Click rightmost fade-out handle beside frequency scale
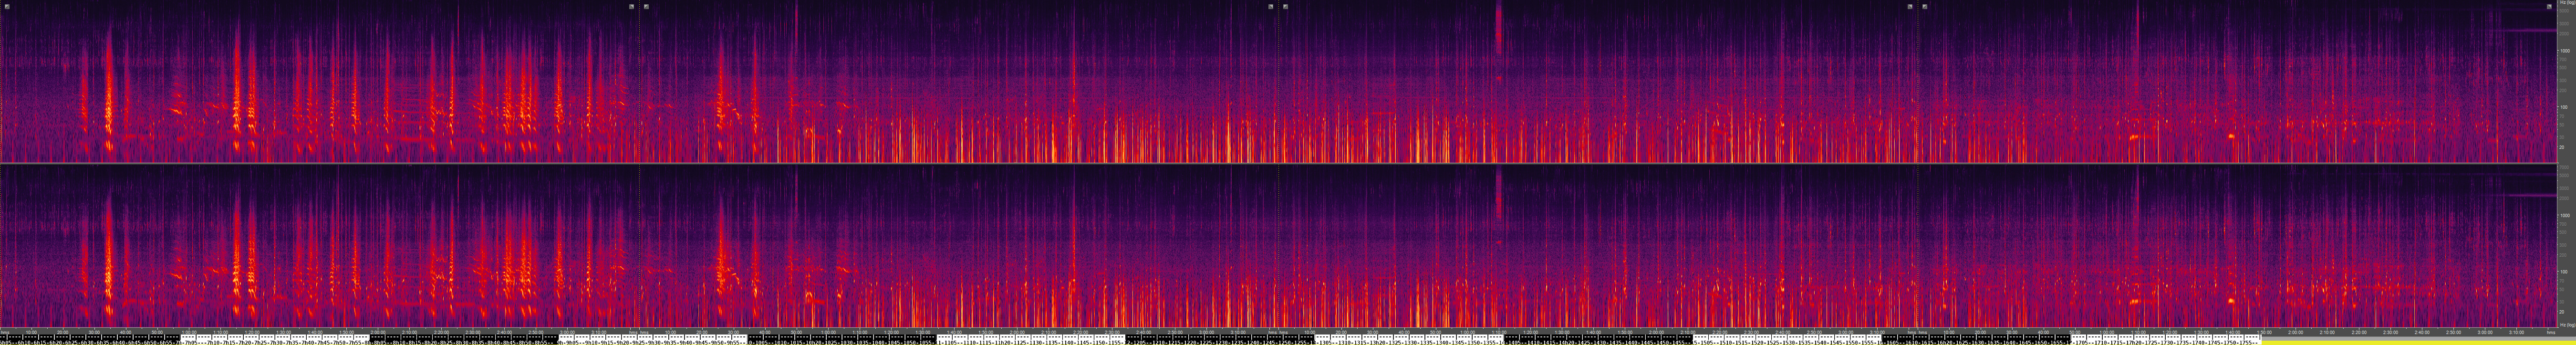This screenshot has width=2576, height=345. 2549,6
